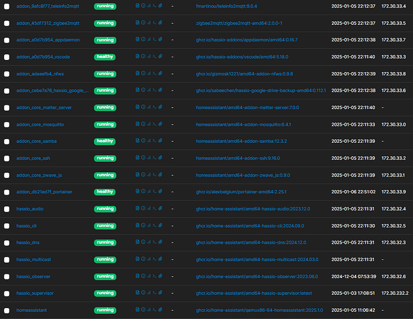Open image fmartinou/teleinfo2mqtt:9.0.4
The width and height of the screenshot is (413, 319).
point(226,6)
